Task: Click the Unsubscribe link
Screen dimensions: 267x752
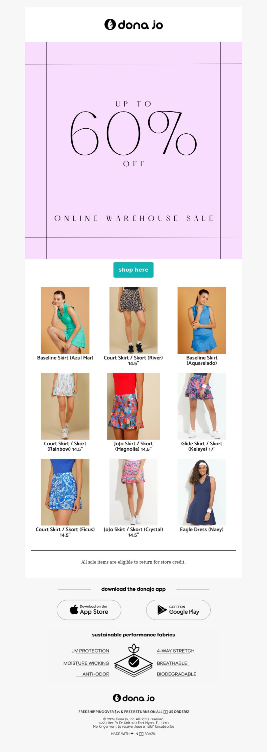Action: [x=164, y=726]
